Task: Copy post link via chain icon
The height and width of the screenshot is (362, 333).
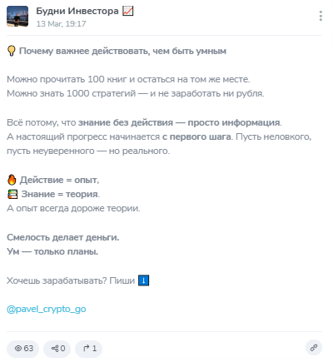Action: pos(314,347)
